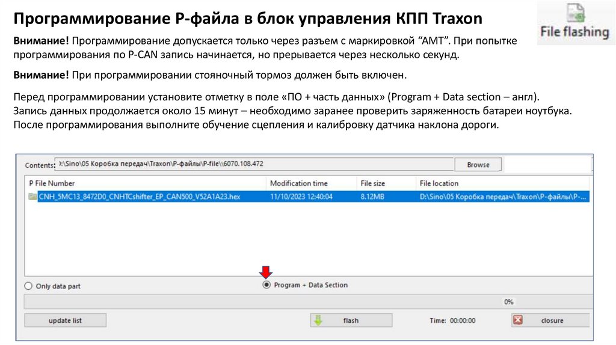Sort by the Modification time column header
Image resolution: width=616 pixels, height=345 pixels.
[x=311, y=183]
